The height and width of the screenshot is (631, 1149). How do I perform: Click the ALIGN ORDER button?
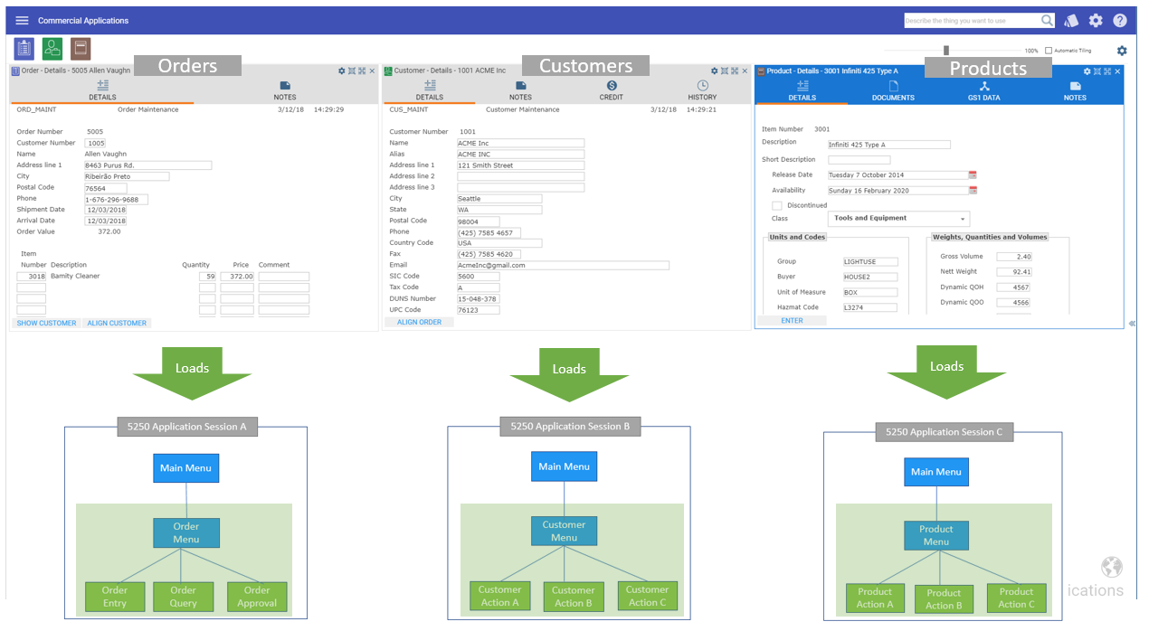(x=420, y=322)
